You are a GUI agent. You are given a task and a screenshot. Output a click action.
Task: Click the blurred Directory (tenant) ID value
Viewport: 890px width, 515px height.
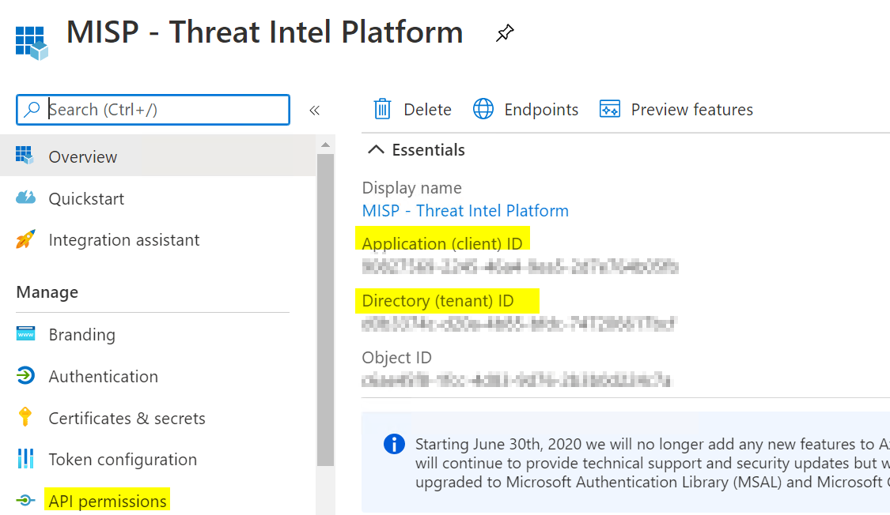pyautogui.click(x=519, y=324)
